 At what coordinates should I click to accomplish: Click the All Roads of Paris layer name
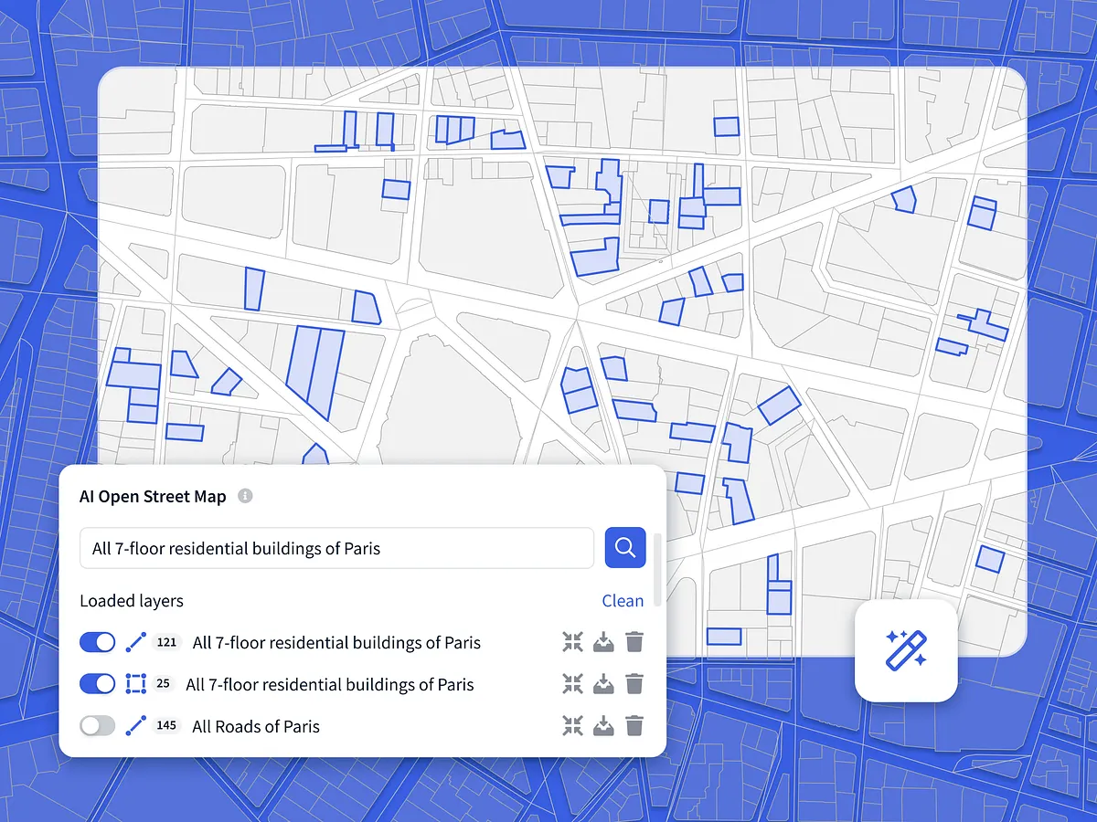(254, 726)
